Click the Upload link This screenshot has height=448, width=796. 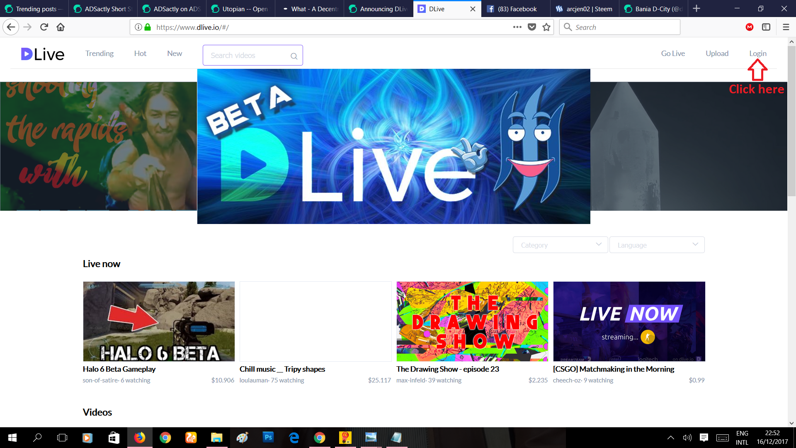coord(717,54)
